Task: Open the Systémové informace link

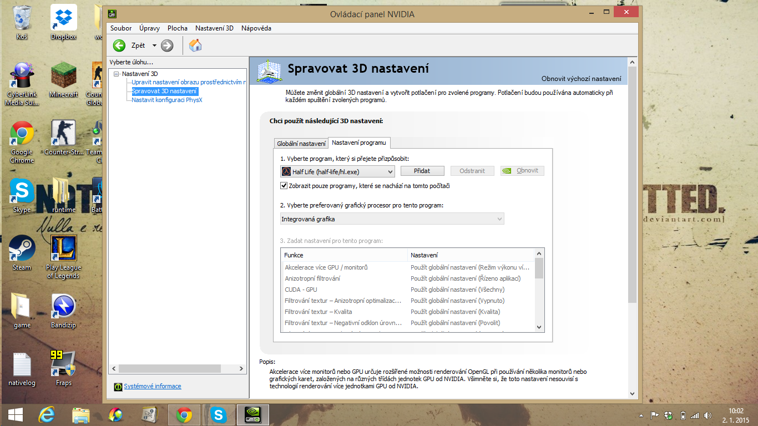Action: (x=153, y=386)
